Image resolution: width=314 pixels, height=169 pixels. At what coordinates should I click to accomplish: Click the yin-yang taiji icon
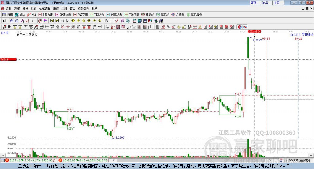point(240,27)
